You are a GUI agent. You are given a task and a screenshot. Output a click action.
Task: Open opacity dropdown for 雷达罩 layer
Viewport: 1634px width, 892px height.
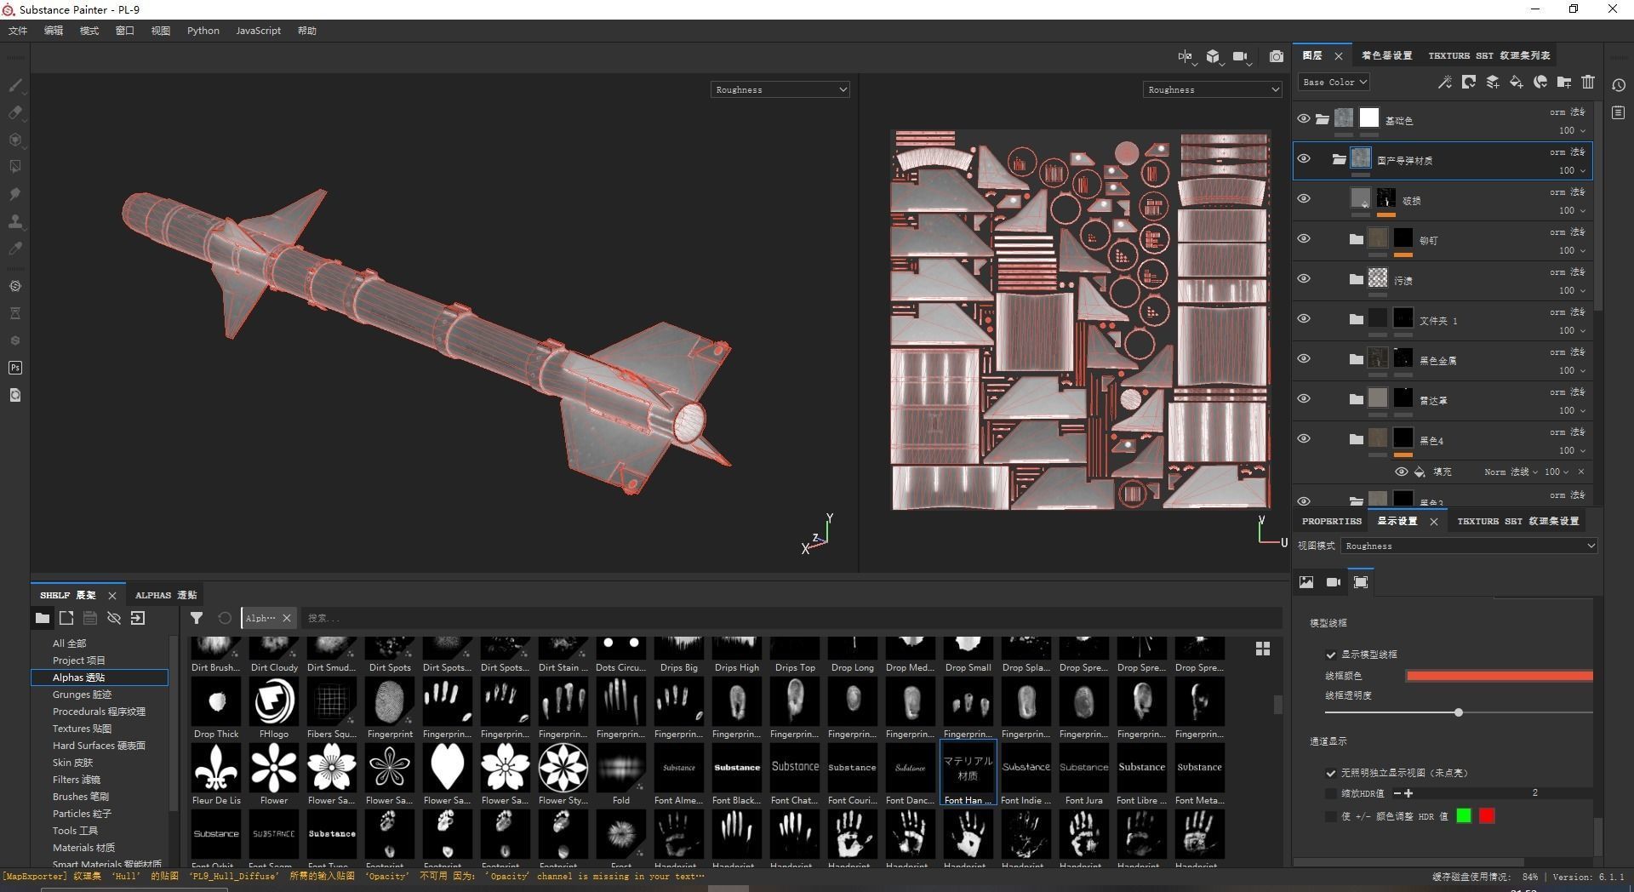pos(1572,410)
